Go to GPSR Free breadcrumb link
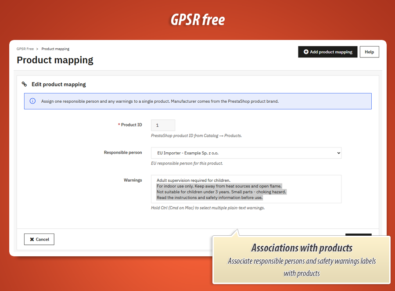Viewport: 395px width, 291px height. (25, 49)
